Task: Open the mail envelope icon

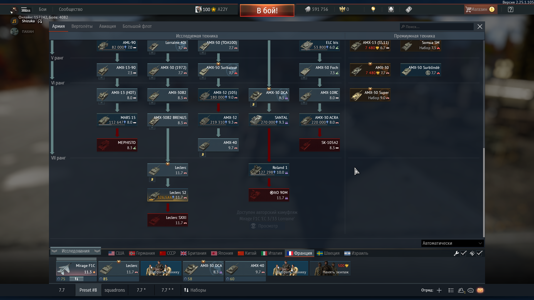Action: point(480,290)
